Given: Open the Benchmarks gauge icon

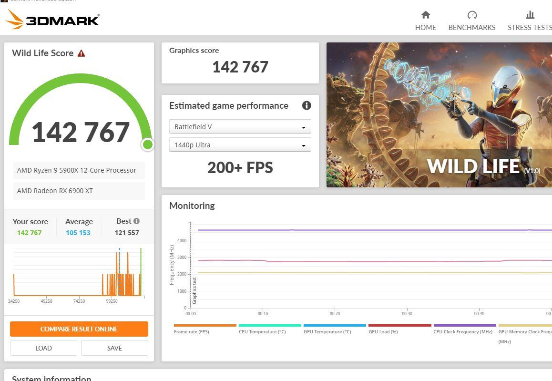Looking at the screenshot, I should coord(472,15).
